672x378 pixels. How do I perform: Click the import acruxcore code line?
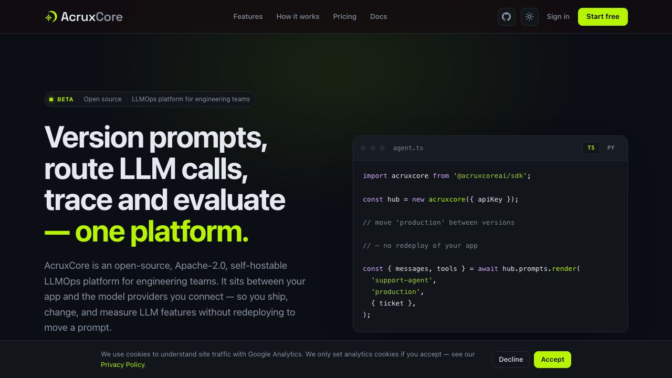tap(447, 176)
